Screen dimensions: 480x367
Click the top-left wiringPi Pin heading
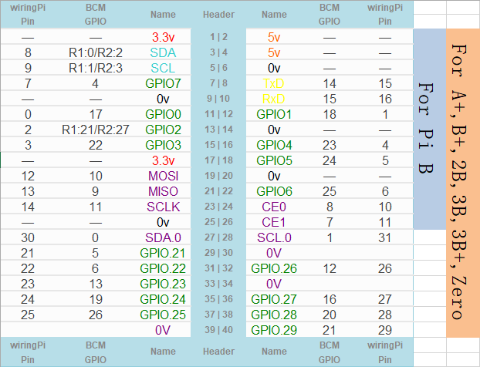(28, 15)
